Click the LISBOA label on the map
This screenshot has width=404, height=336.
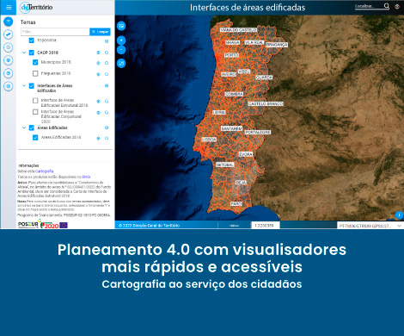(x=209, y=140)
